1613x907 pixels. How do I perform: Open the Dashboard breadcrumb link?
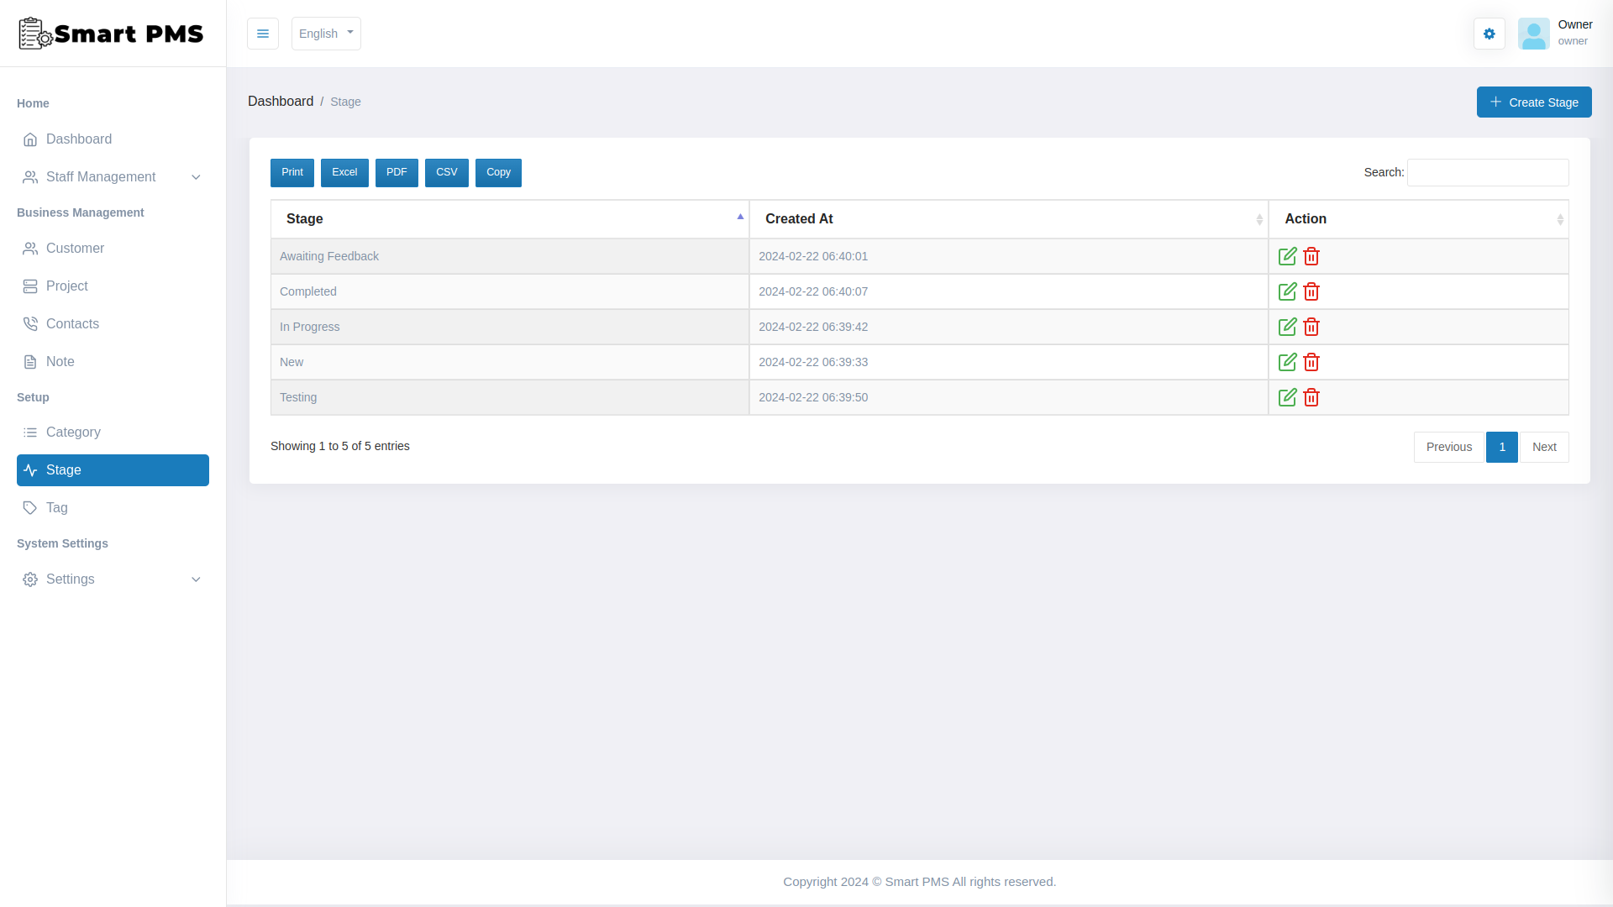pyautogui.click(x=281, y=101)
